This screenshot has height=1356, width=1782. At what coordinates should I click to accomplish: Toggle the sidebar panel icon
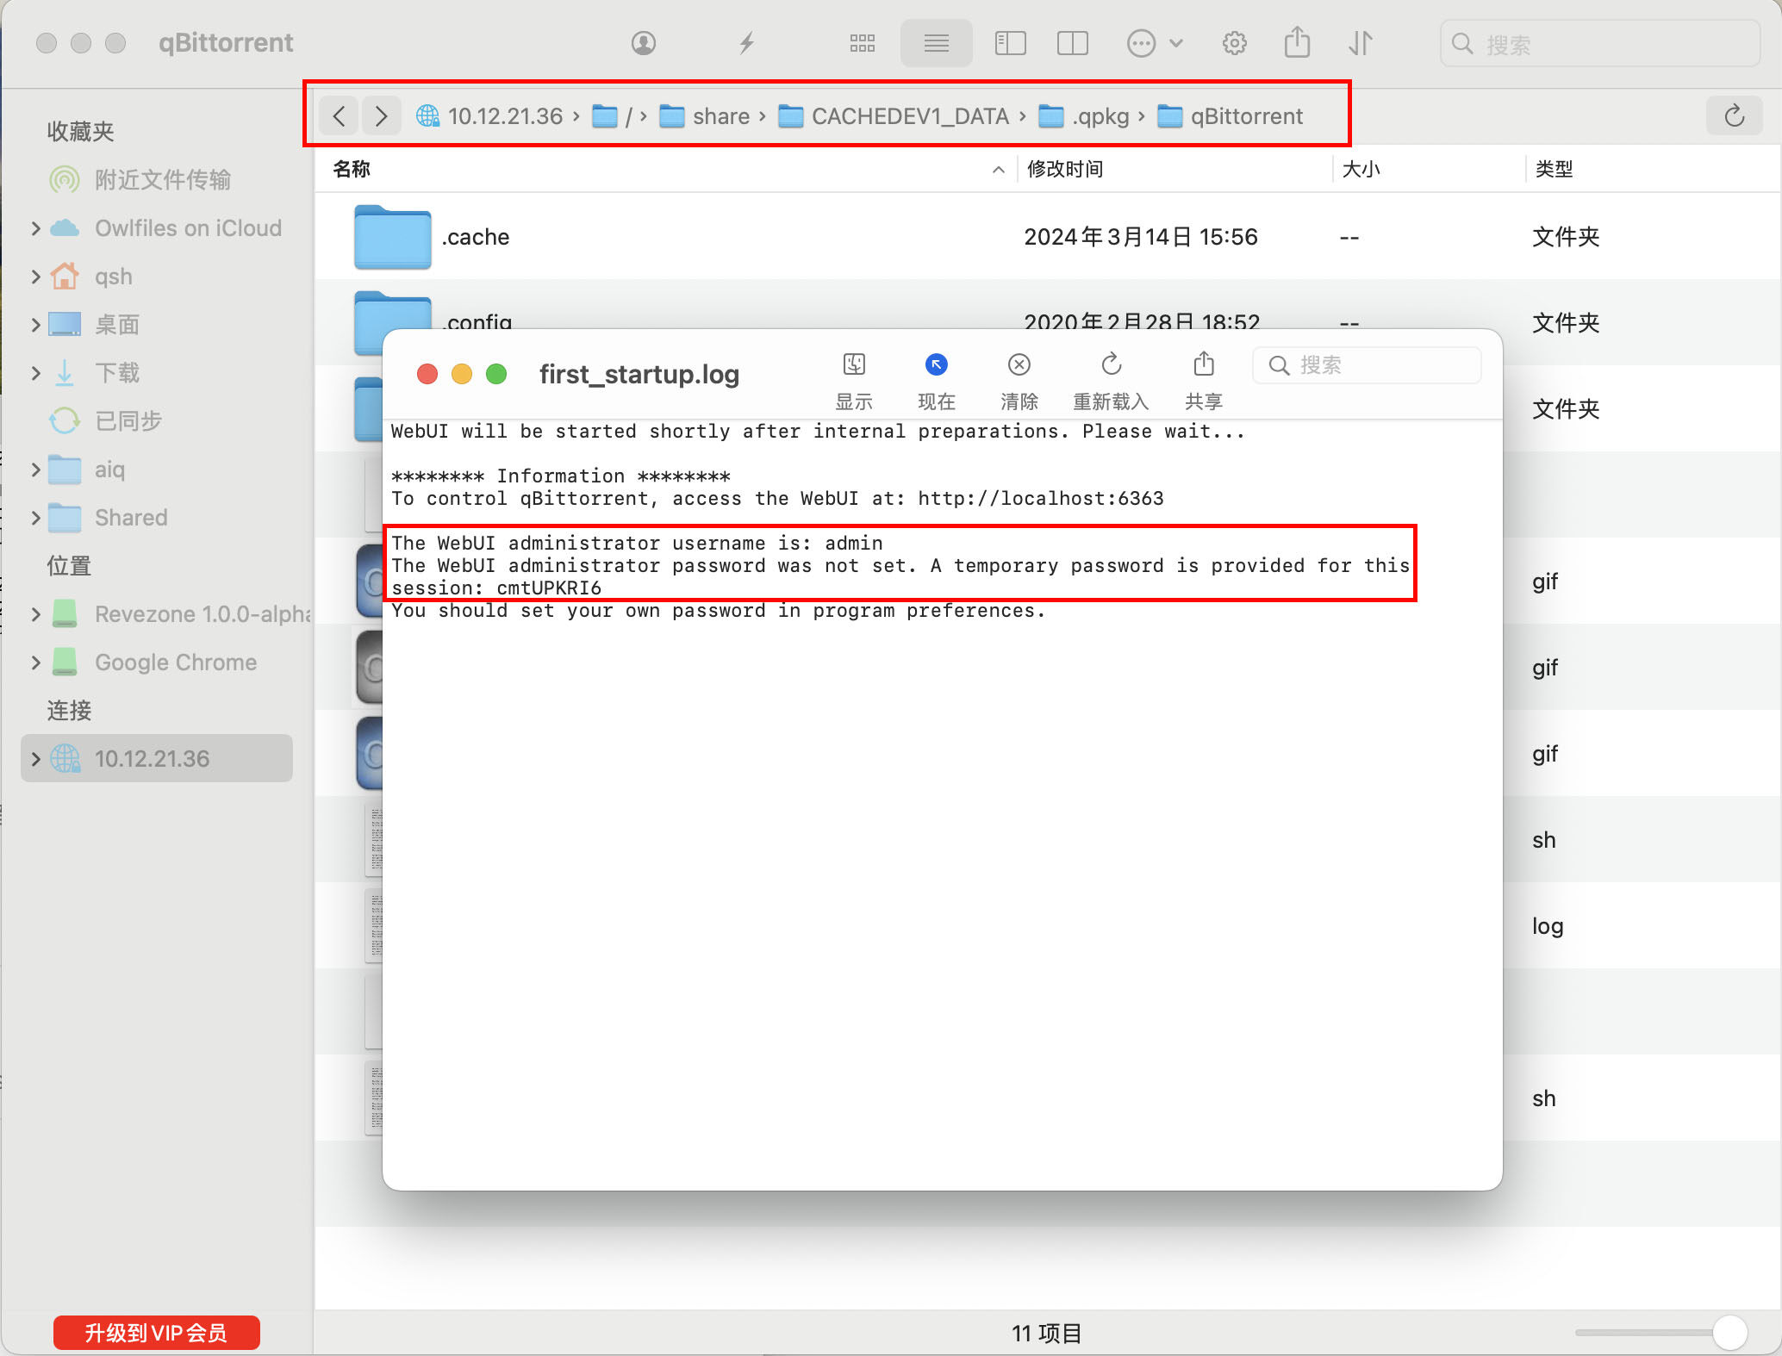tap(1010, 43)
